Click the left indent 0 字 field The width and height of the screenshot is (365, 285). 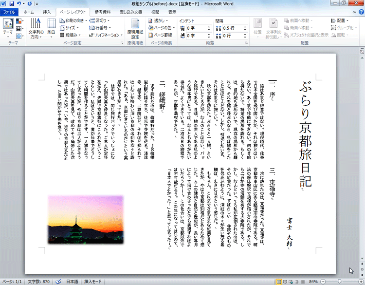[199, 28]
